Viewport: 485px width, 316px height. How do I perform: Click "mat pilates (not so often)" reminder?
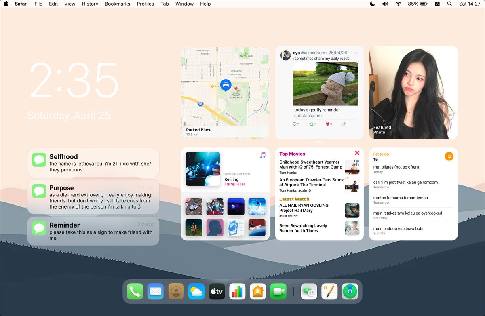coord(396,167)
